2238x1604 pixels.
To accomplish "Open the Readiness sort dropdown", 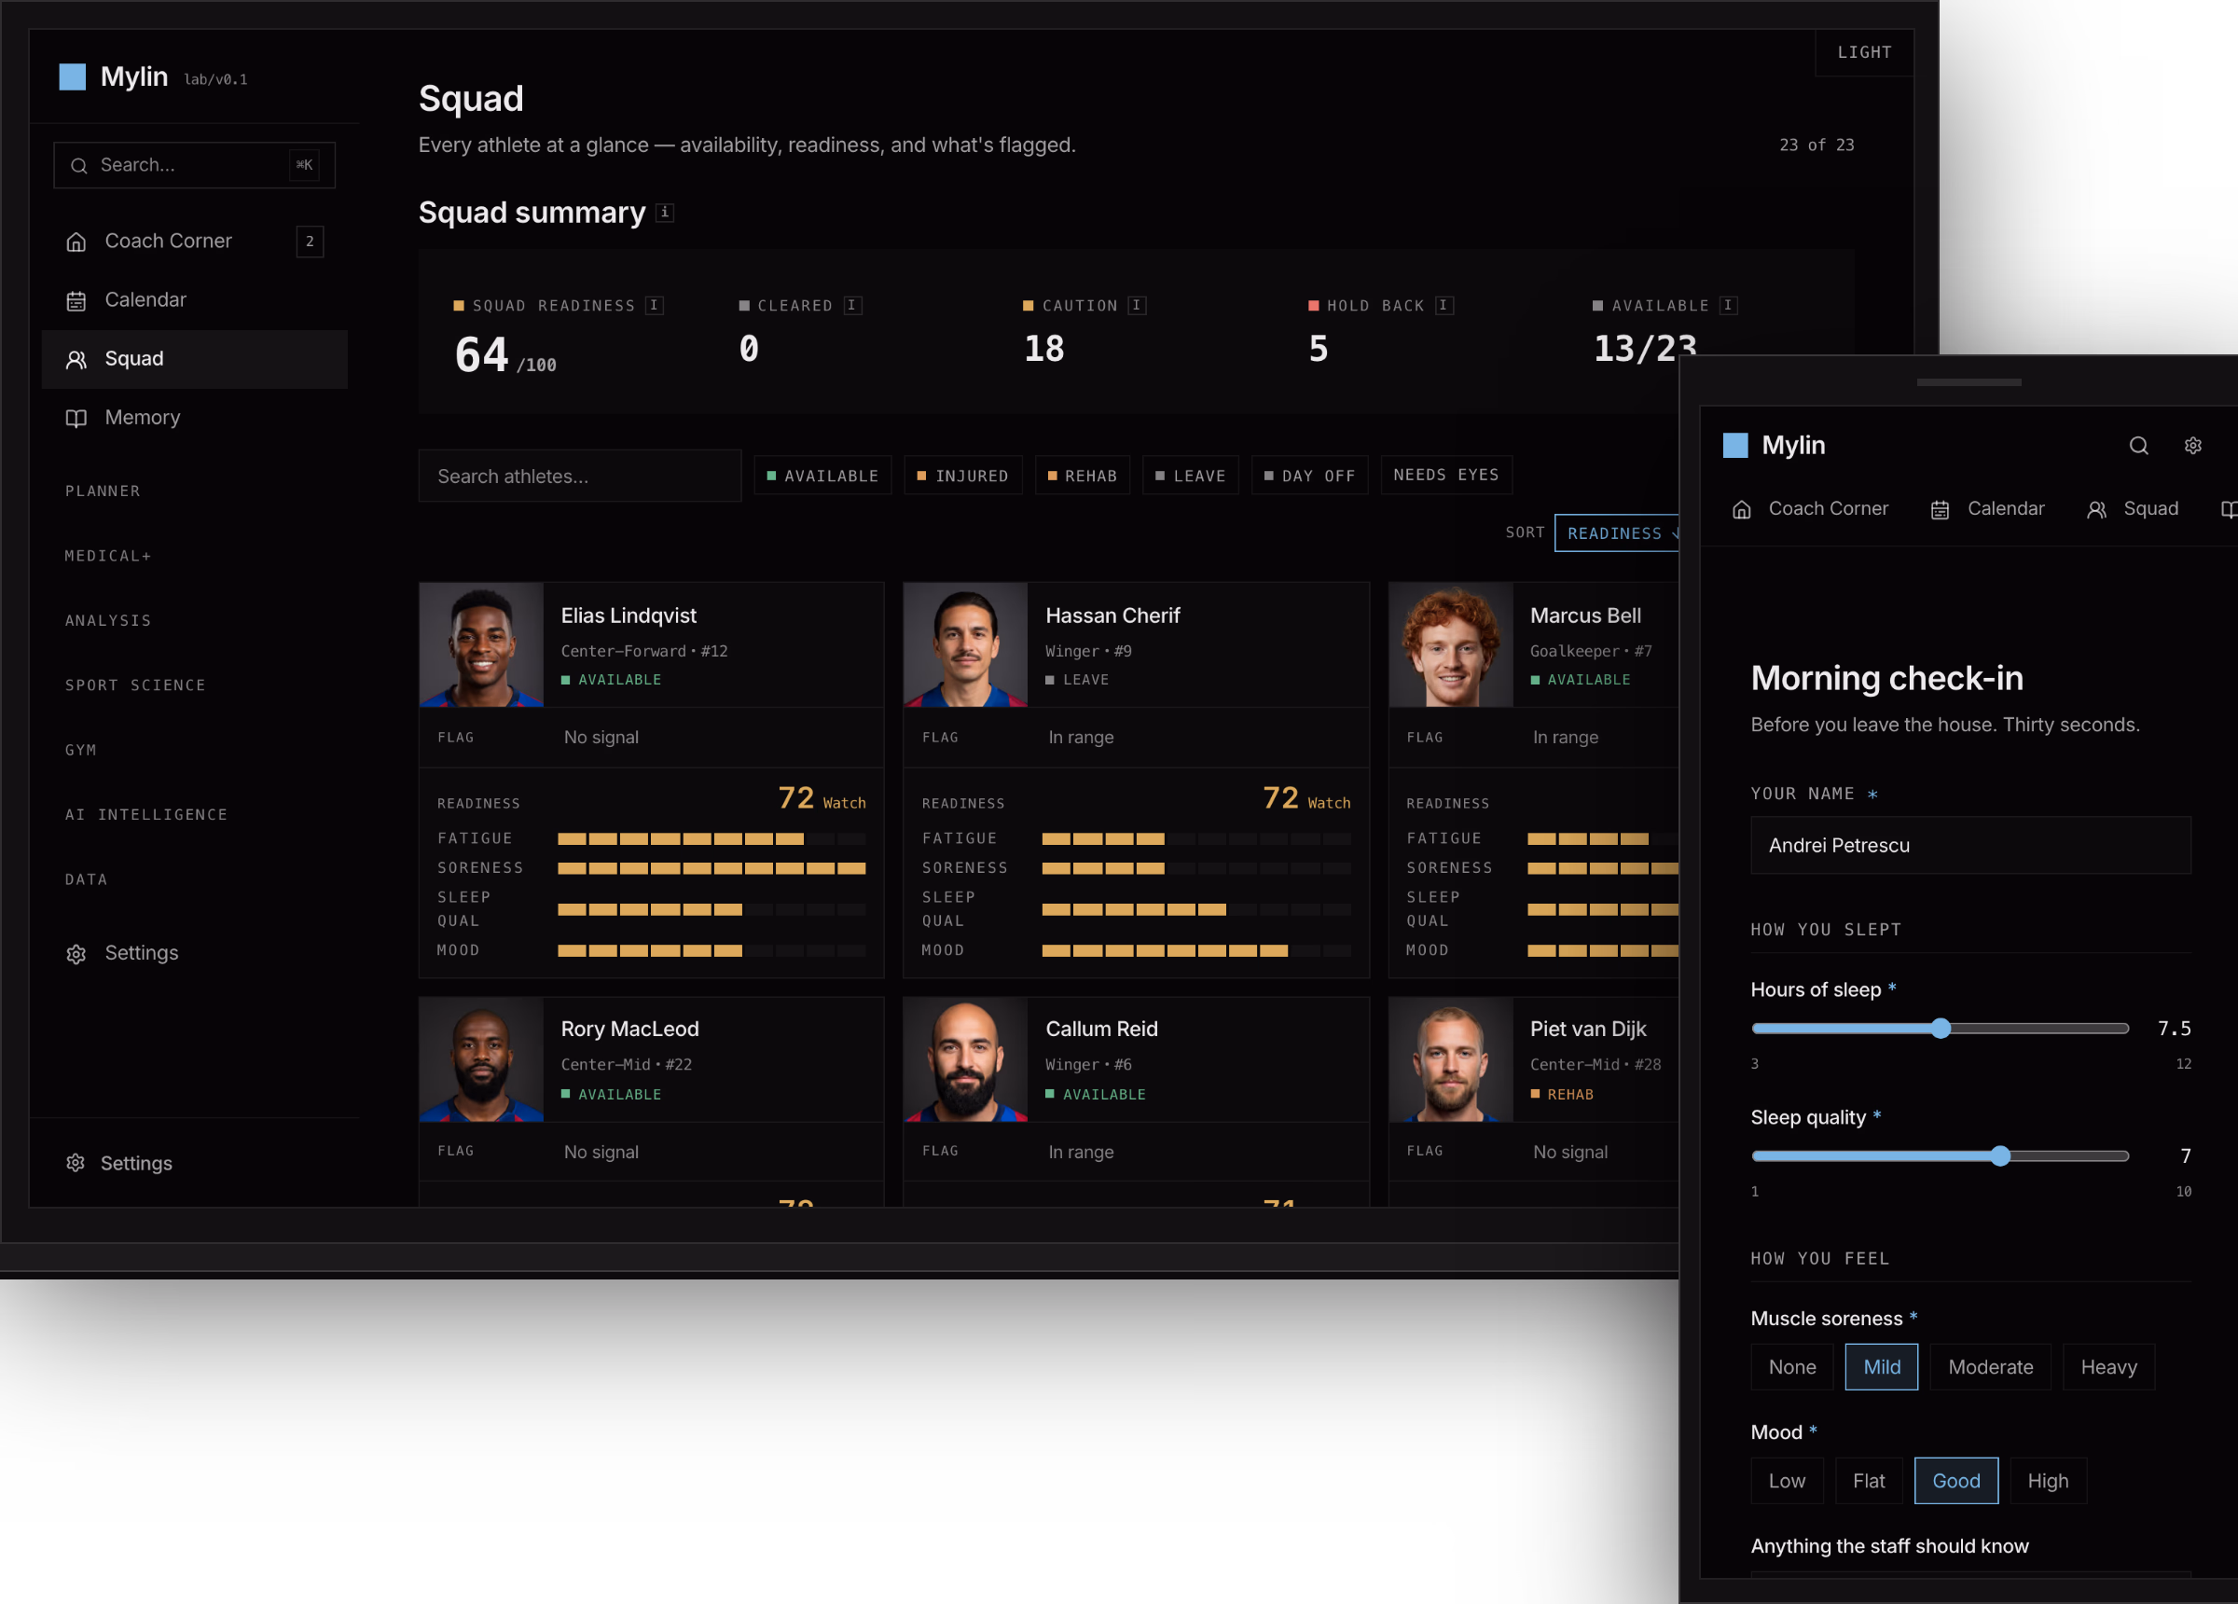I will tap(1616, 533).
